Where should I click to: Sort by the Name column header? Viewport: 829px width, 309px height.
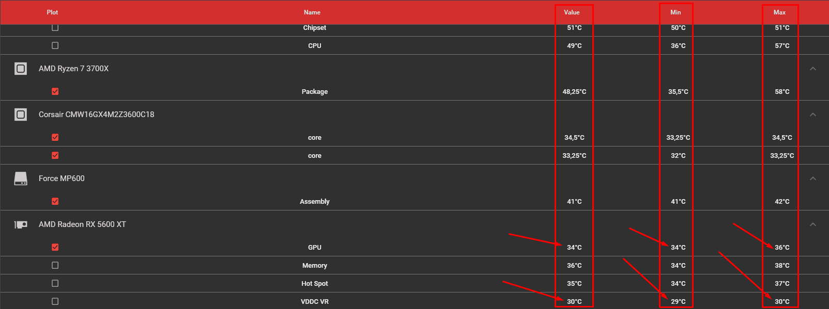pyautogui.click(x=312, y=12)
